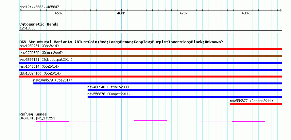
Task: Select the nsv1050781 (Coe2014) label
Action: [x=39, y=46]
